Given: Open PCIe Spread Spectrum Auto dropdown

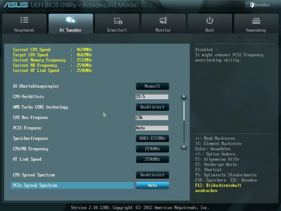Looking at the screenshot, I should pyautogui.click(x=152, y=185).
